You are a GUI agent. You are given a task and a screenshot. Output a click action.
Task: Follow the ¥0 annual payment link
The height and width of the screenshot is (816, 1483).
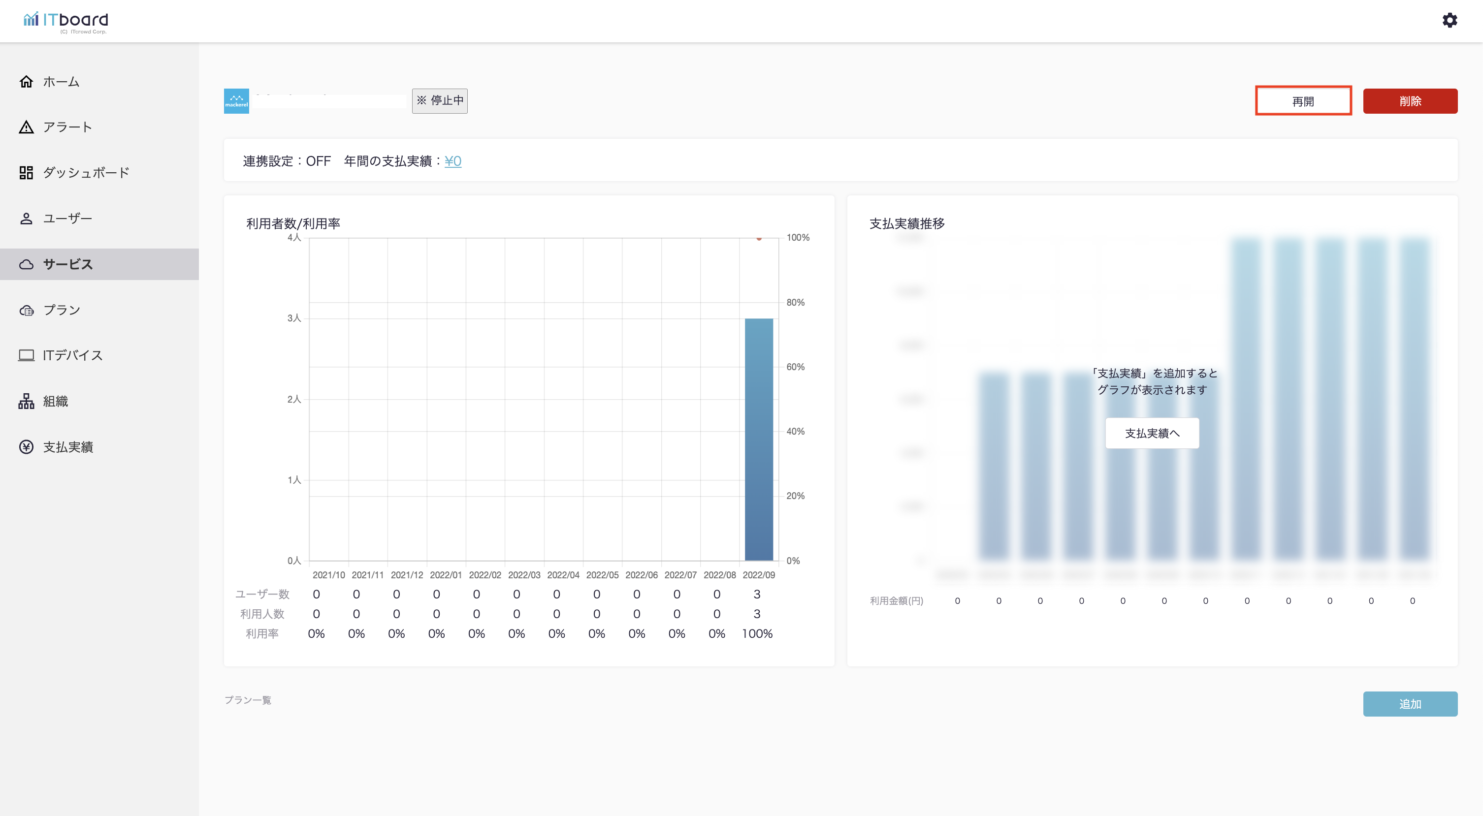[452, 161]
